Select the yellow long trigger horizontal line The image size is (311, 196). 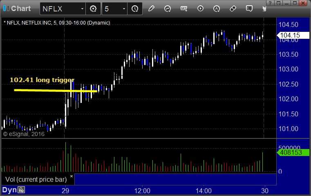click(56, 91)
